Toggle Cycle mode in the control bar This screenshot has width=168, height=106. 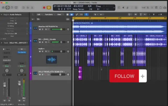tap(48, 8)
